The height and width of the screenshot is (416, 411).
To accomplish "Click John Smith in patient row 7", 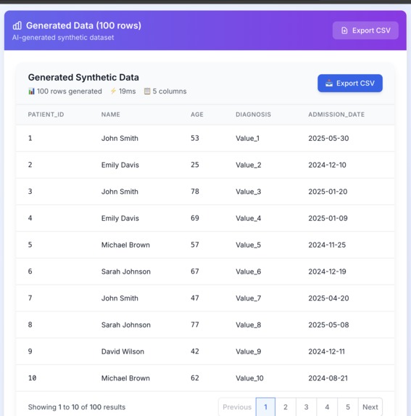I will click(120, 298).
